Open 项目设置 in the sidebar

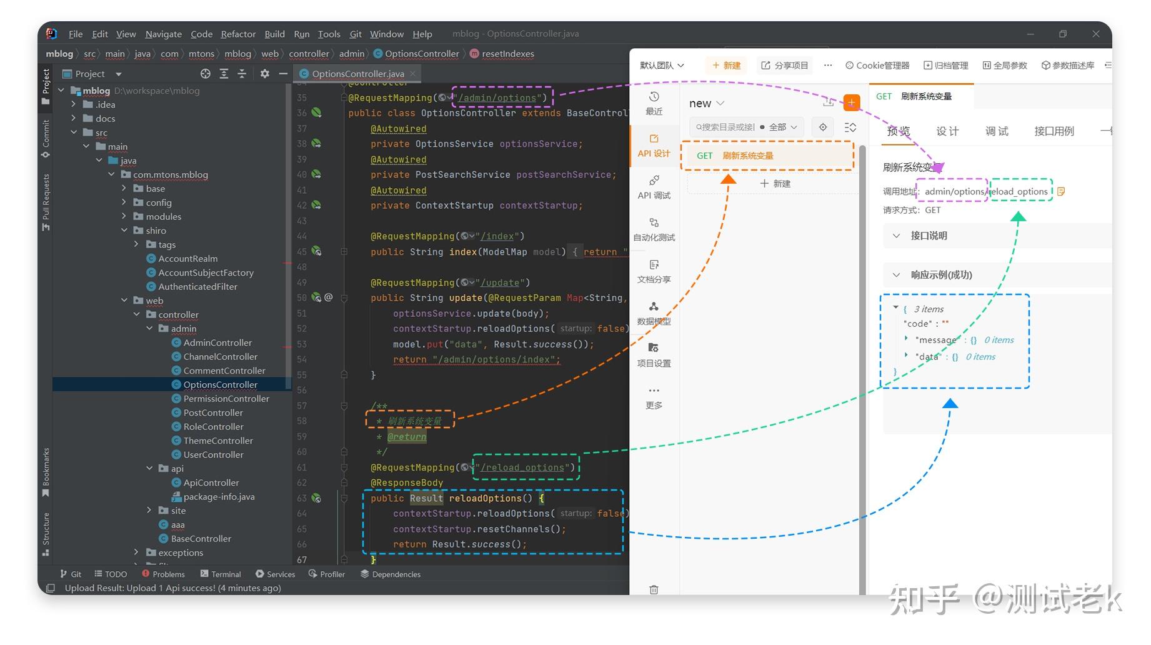(654, 355)
